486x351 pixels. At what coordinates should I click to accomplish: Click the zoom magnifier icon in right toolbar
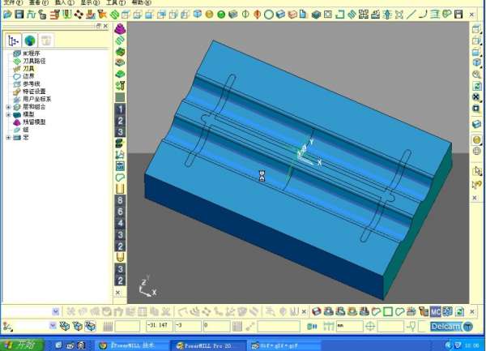coord(477,75)
